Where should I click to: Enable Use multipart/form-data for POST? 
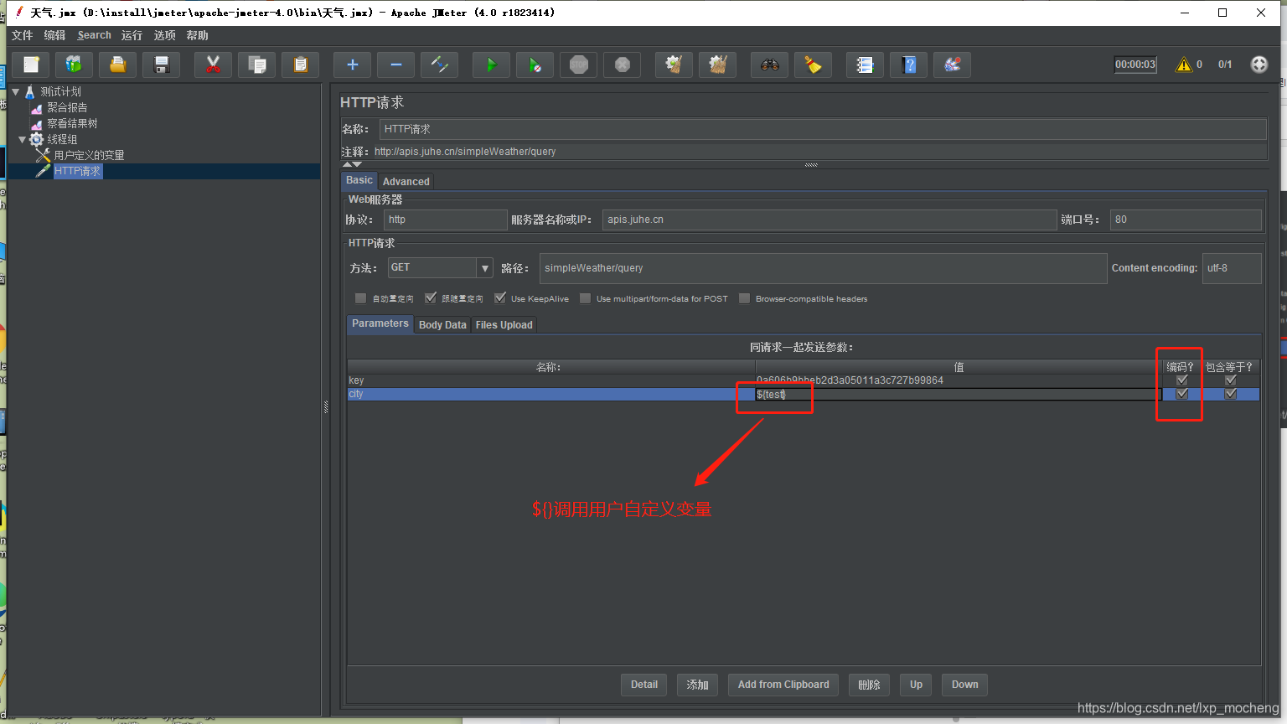coord(585,298)
